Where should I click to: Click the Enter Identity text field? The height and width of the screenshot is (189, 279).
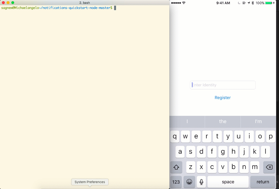(x=223, y=85)
